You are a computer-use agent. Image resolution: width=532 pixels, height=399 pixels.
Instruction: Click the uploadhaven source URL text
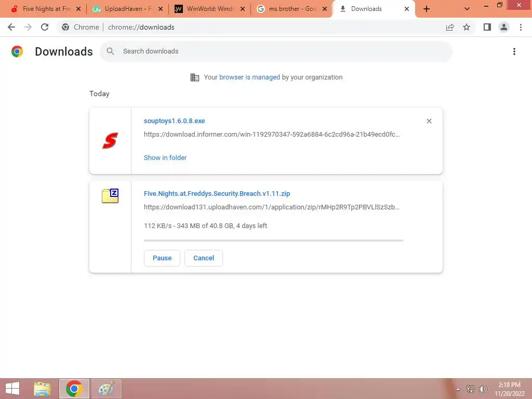[x=271, y=207]
